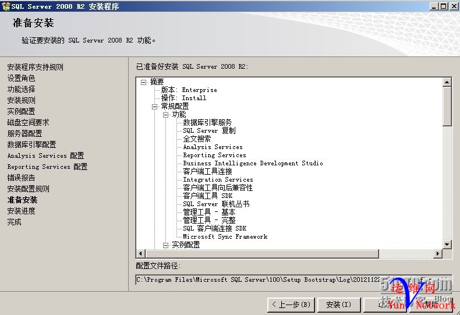Select 功能选择 step in sidebar

(x=21, y=89)
